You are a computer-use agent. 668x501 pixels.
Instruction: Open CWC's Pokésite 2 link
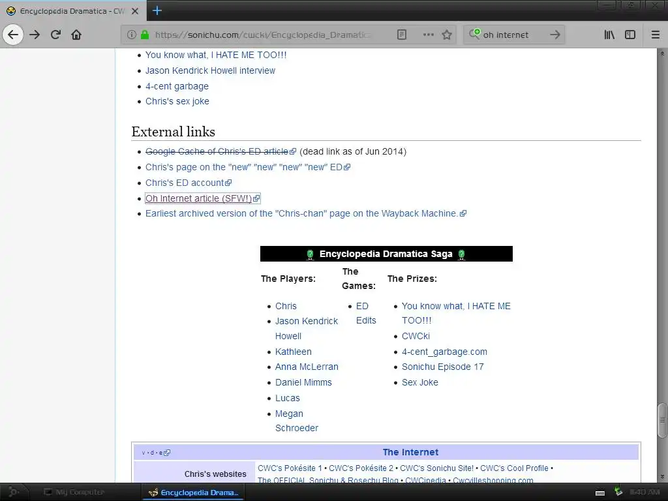click(361, 468)
